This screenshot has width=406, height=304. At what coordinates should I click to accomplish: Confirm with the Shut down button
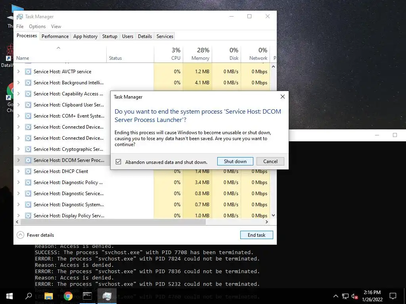[235, 161]
